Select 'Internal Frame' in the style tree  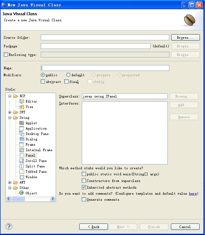pyautogui.click(x=39, y=150)
